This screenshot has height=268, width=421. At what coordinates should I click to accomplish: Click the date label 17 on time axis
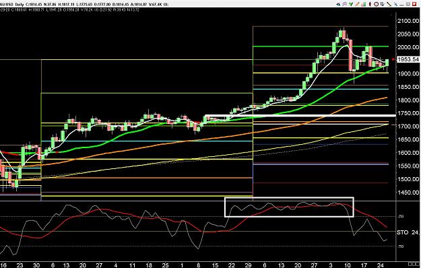pos(364,265)
